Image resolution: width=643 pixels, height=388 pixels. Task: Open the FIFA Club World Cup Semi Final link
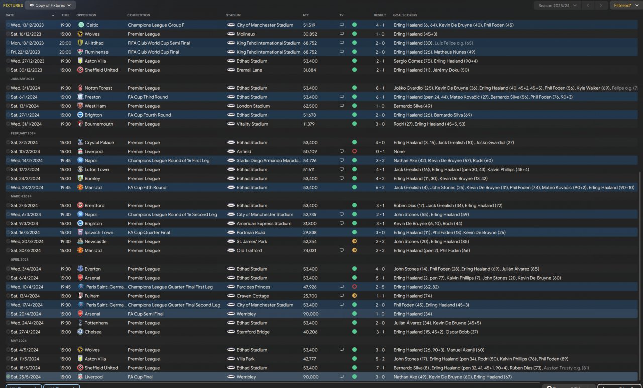(x=159, y=43)
